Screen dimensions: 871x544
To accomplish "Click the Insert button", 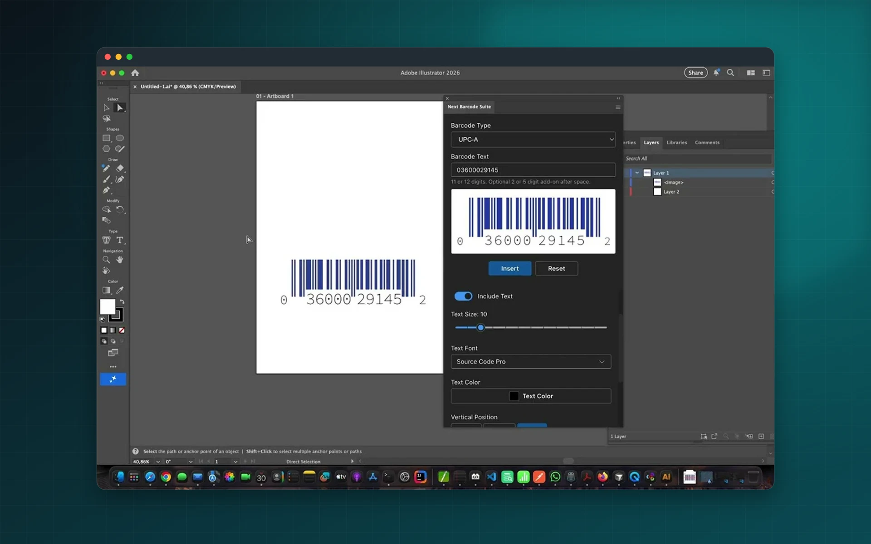I will (x=510, y=268).
